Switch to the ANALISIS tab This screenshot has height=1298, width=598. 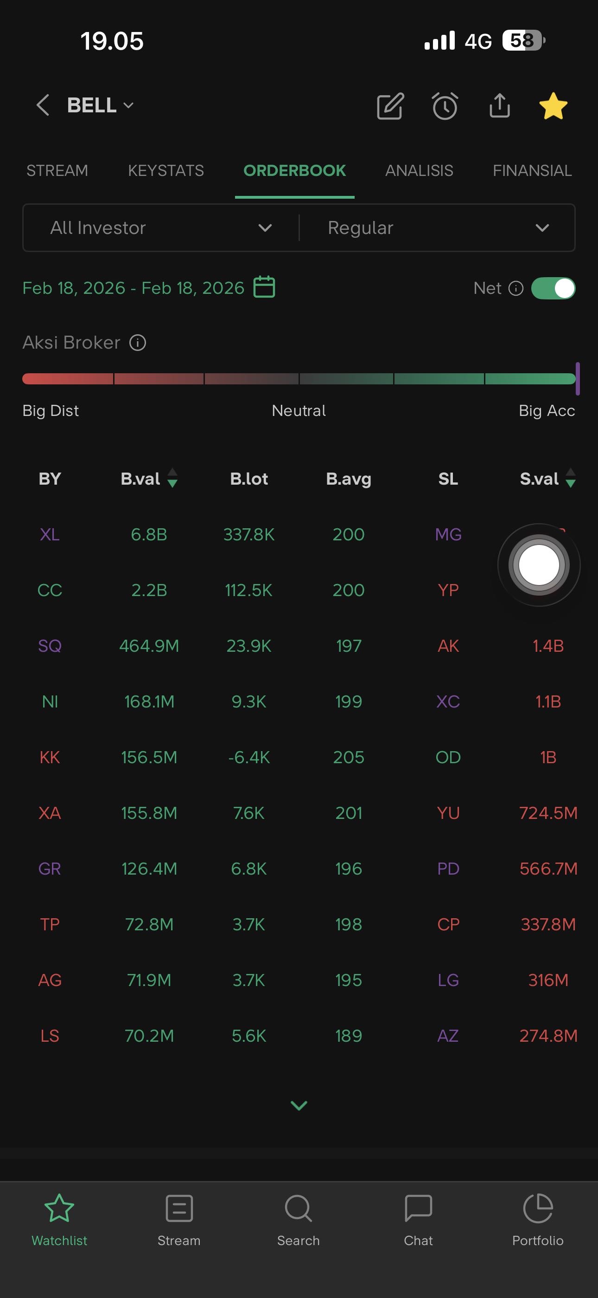click(x=419, y=171)
